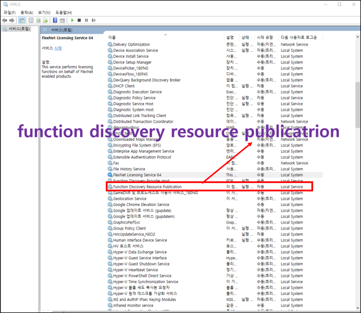
Task: Start the service with the green play icon
Action: 72,20
